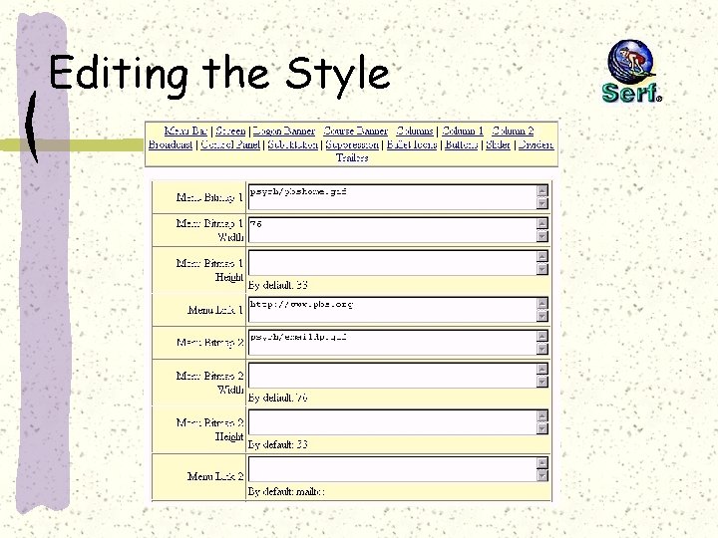Open the Broadcast link

[171, 144]
